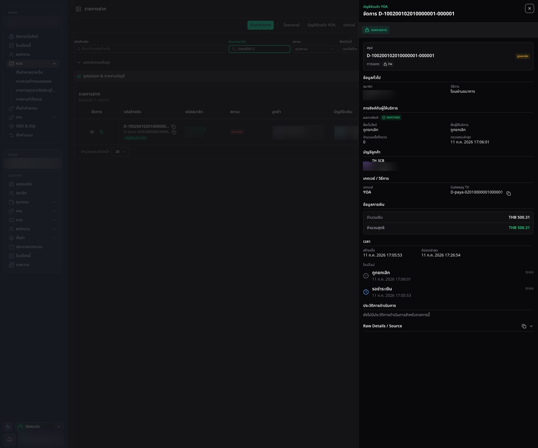Screen dimensions: 538x448
Task: Open ตั้งค่าค่ายเกม in the sidebar
Action: (x=33, y=108)
